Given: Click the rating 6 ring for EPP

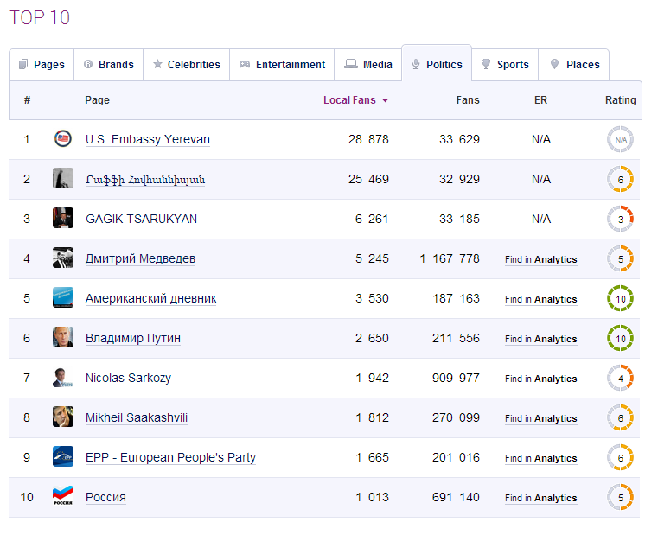Looking at the screenshot, I should (x=620, y=458).
